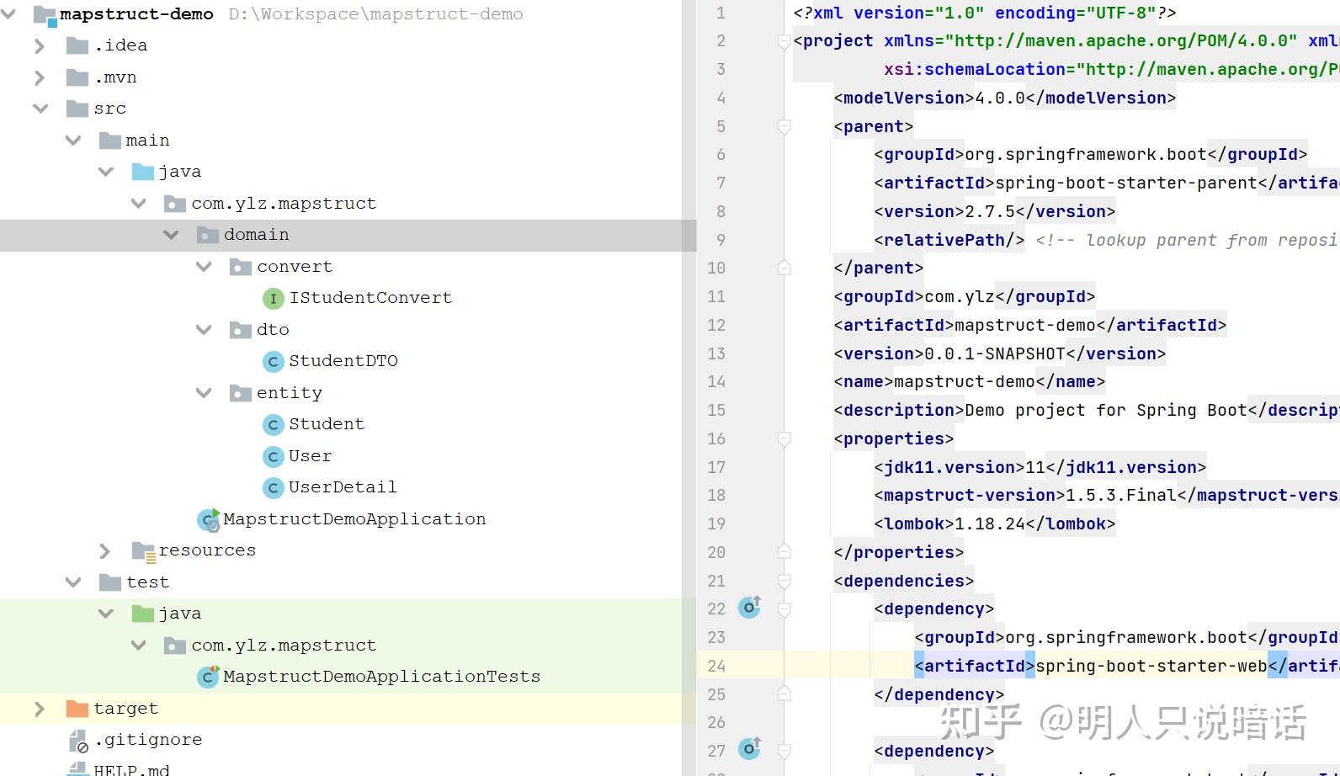Collapse the entity package
This screenshot has width=1340, height=776.
pyautogui.click(x=204, y=393)
